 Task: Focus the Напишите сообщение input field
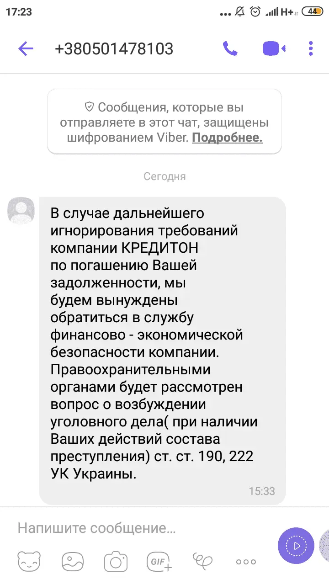(x=137, y=528)
